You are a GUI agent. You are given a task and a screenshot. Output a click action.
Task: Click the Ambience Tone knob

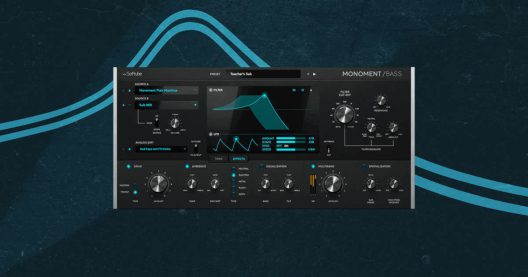pyautogui.click(x=192, y=184)
